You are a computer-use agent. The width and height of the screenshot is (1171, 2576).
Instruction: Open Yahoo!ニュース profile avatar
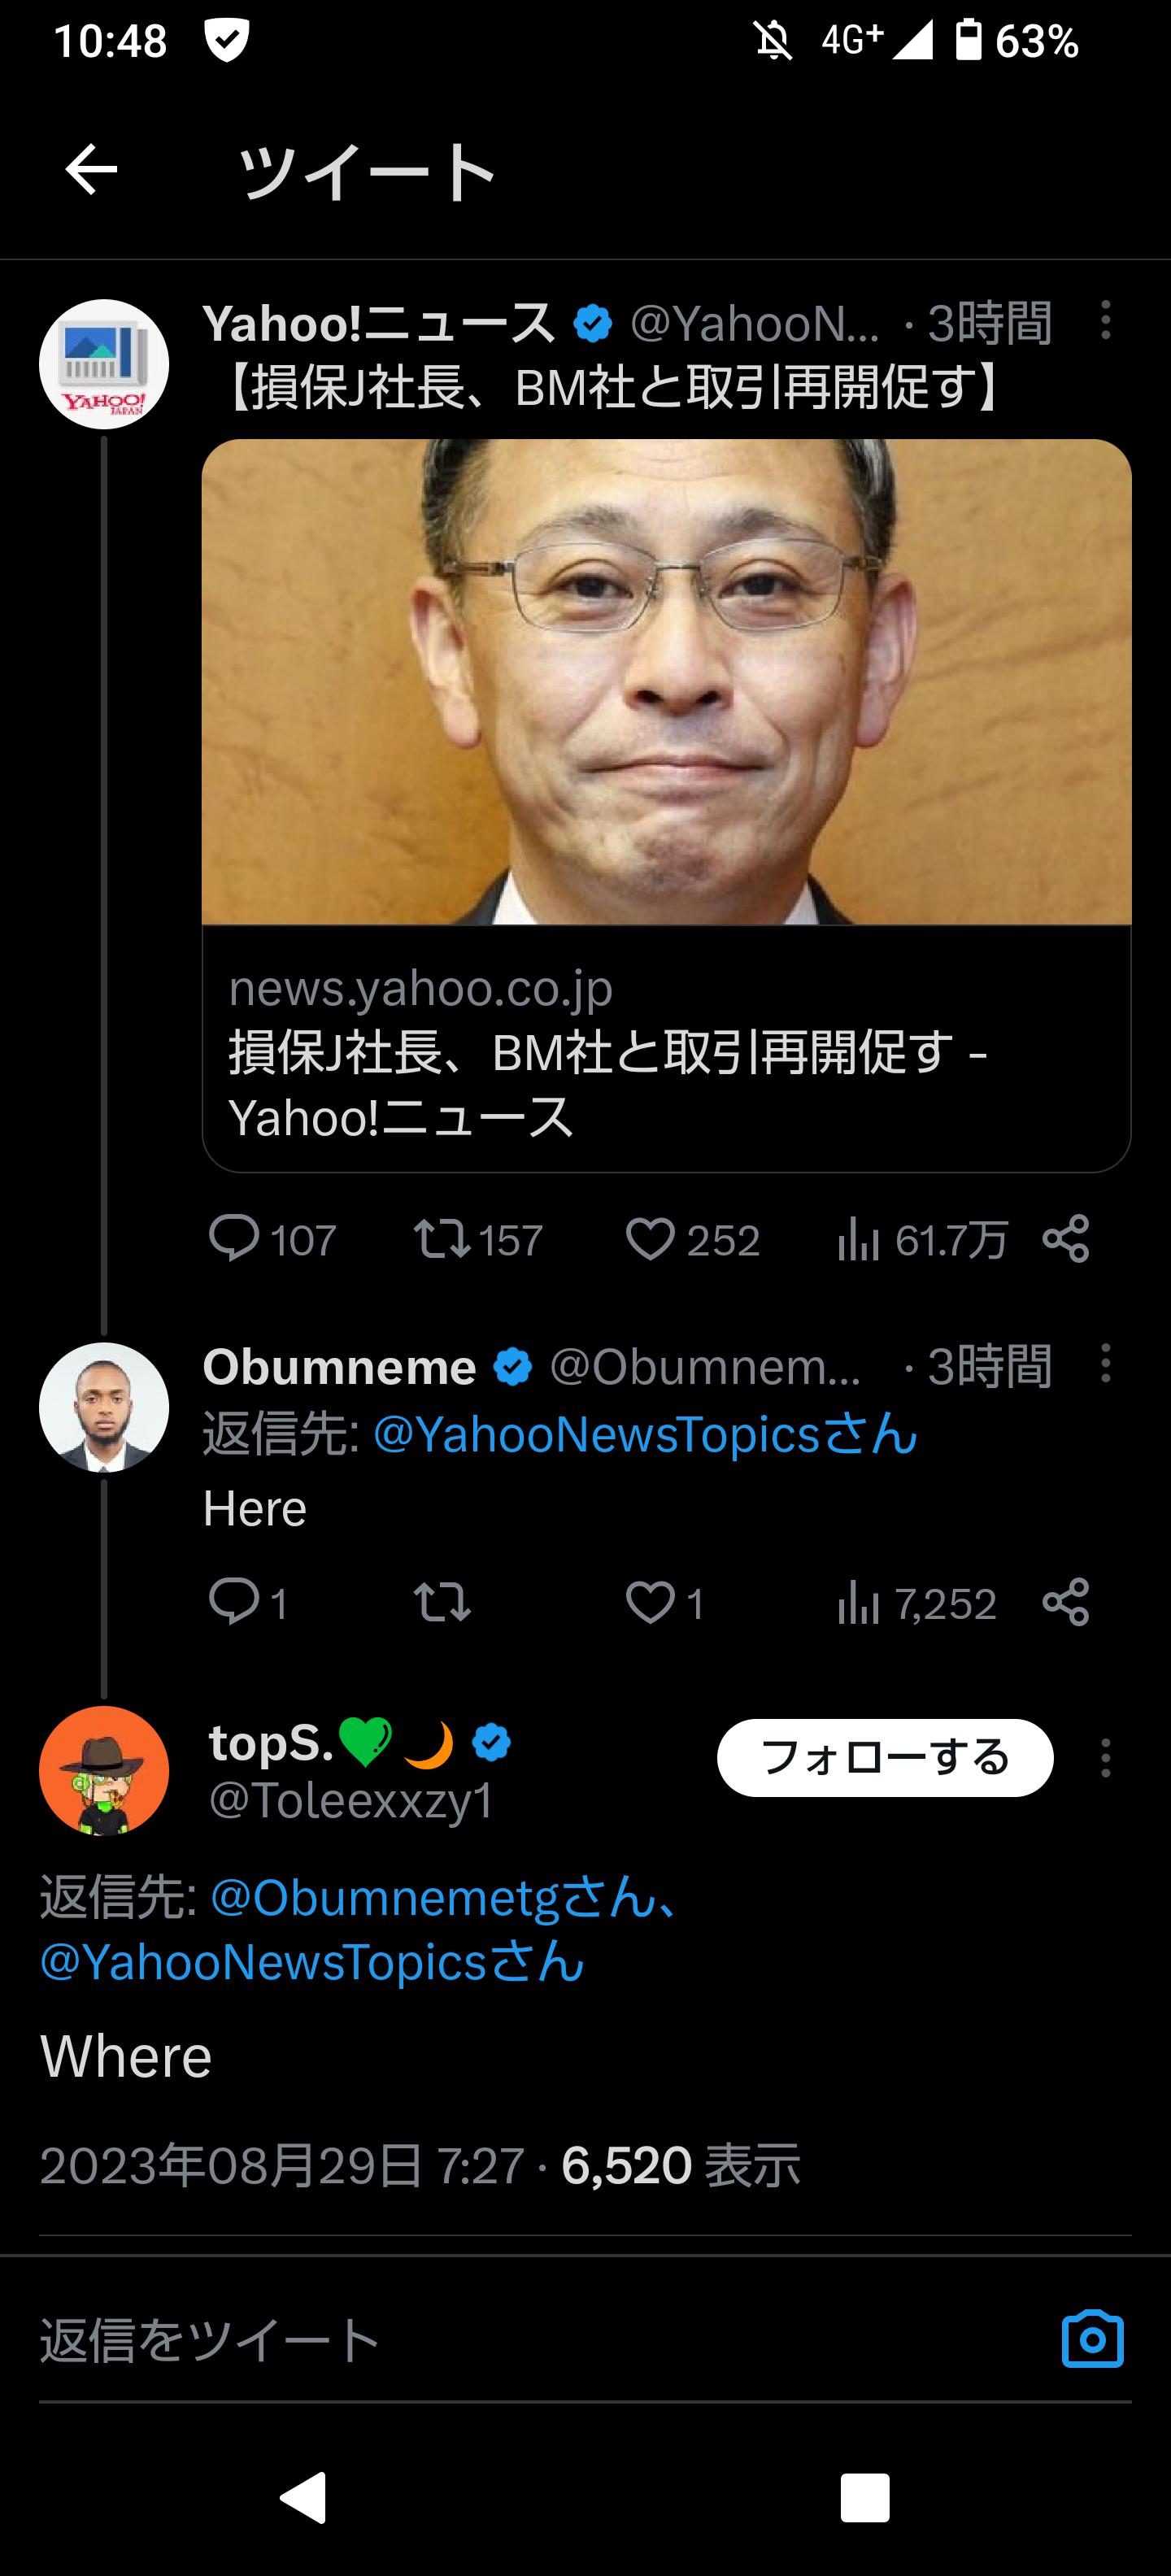tap(104, 364)
